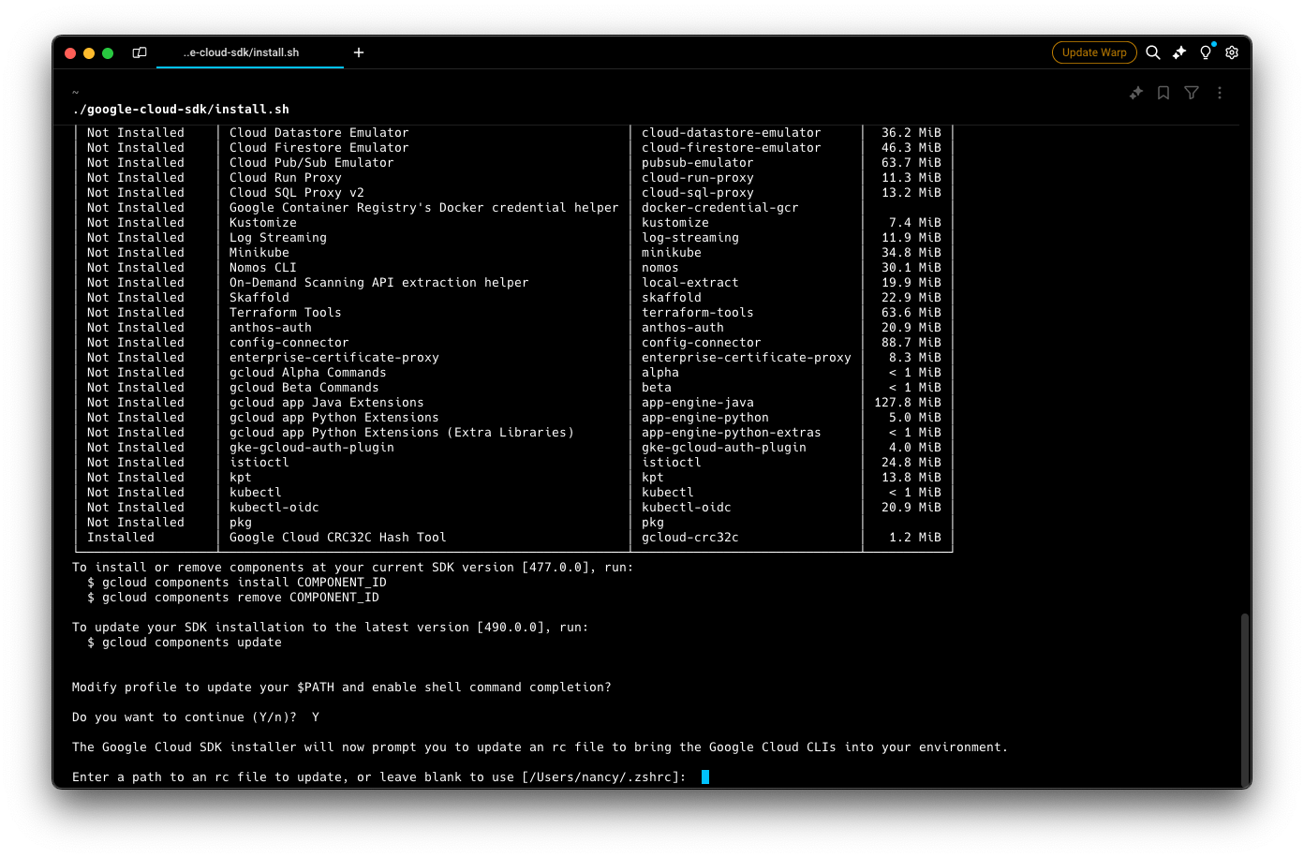Open Warp AI sparkles icon in title bar
The width and height of the screenshot is (1304, 858).
click(1179, 52)
